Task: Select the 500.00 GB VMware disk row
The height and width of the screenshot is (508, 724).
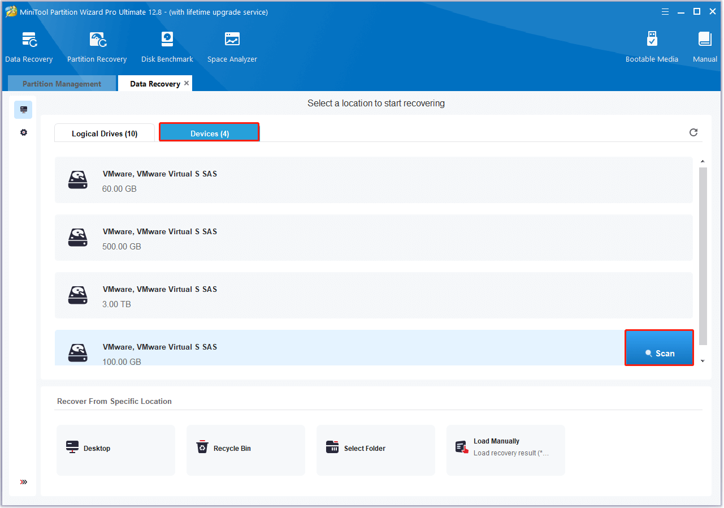Action: [x=374, y=238]
